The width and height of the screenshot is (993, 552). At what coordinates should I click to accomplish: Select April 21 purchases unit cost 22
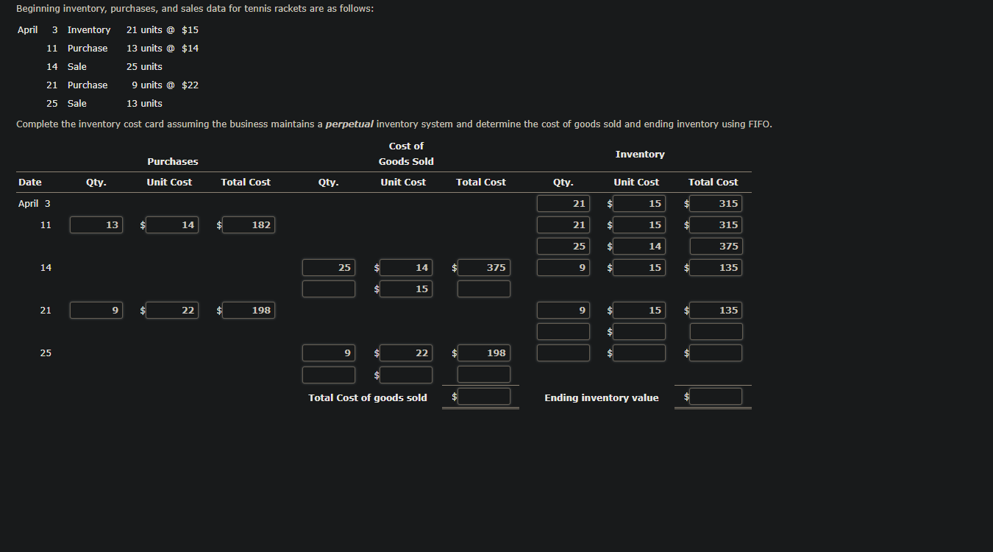coord(172,311)
